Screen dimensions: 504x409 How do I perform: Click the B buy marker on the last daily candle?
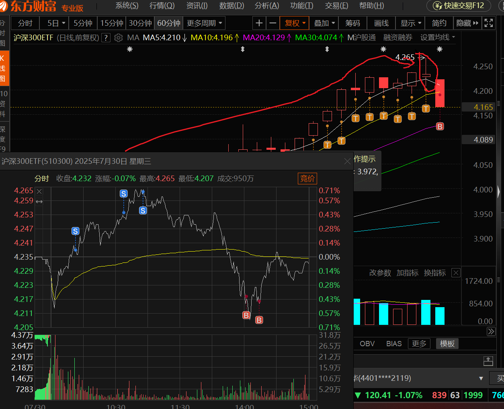[440, 126]
